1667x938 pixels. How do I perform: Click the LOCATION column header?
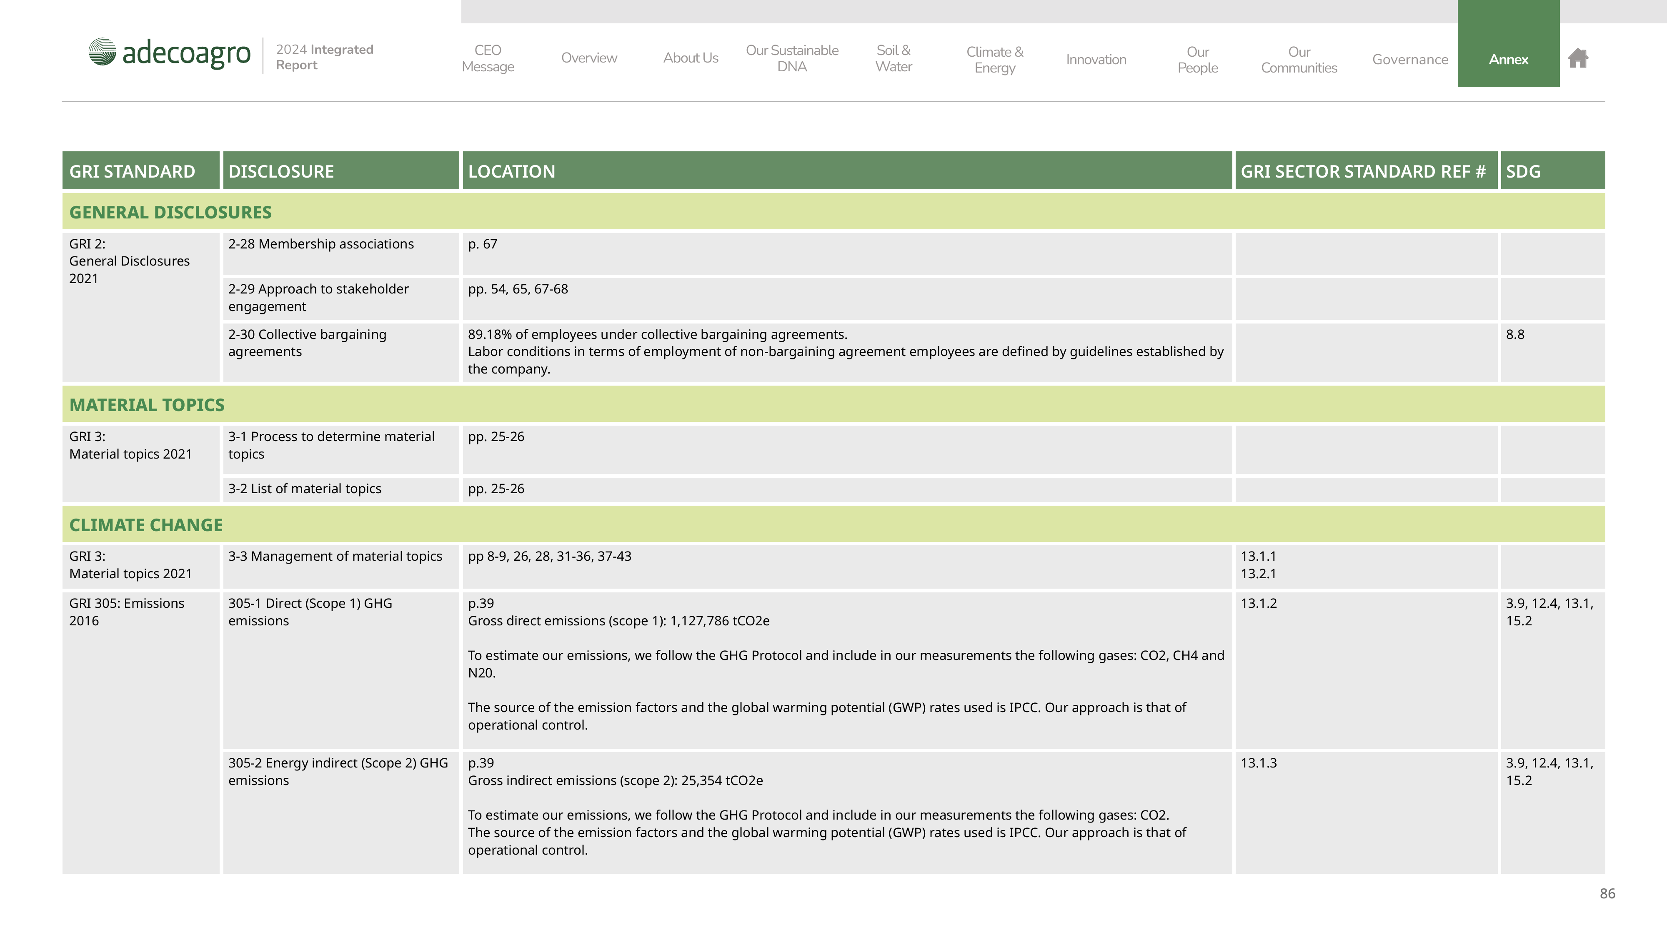click(x=847, y=171)
